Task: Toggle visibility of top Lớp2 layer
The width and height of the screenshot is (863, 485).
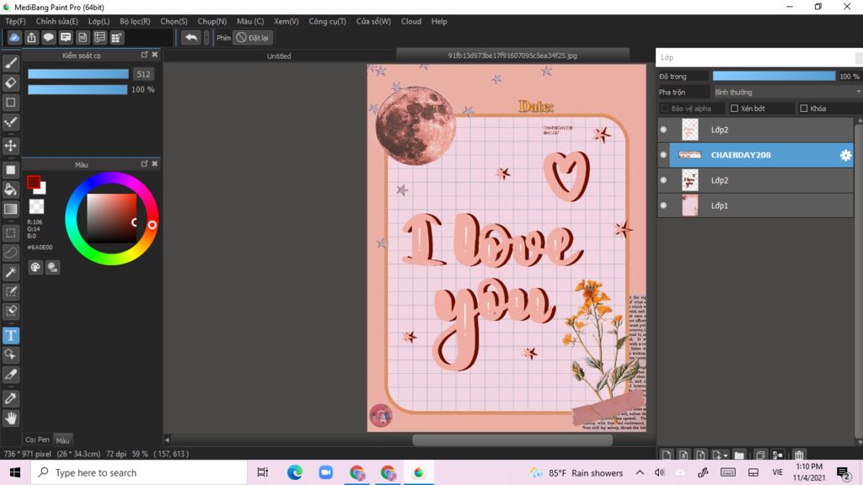Action: (x=663, y=130)
